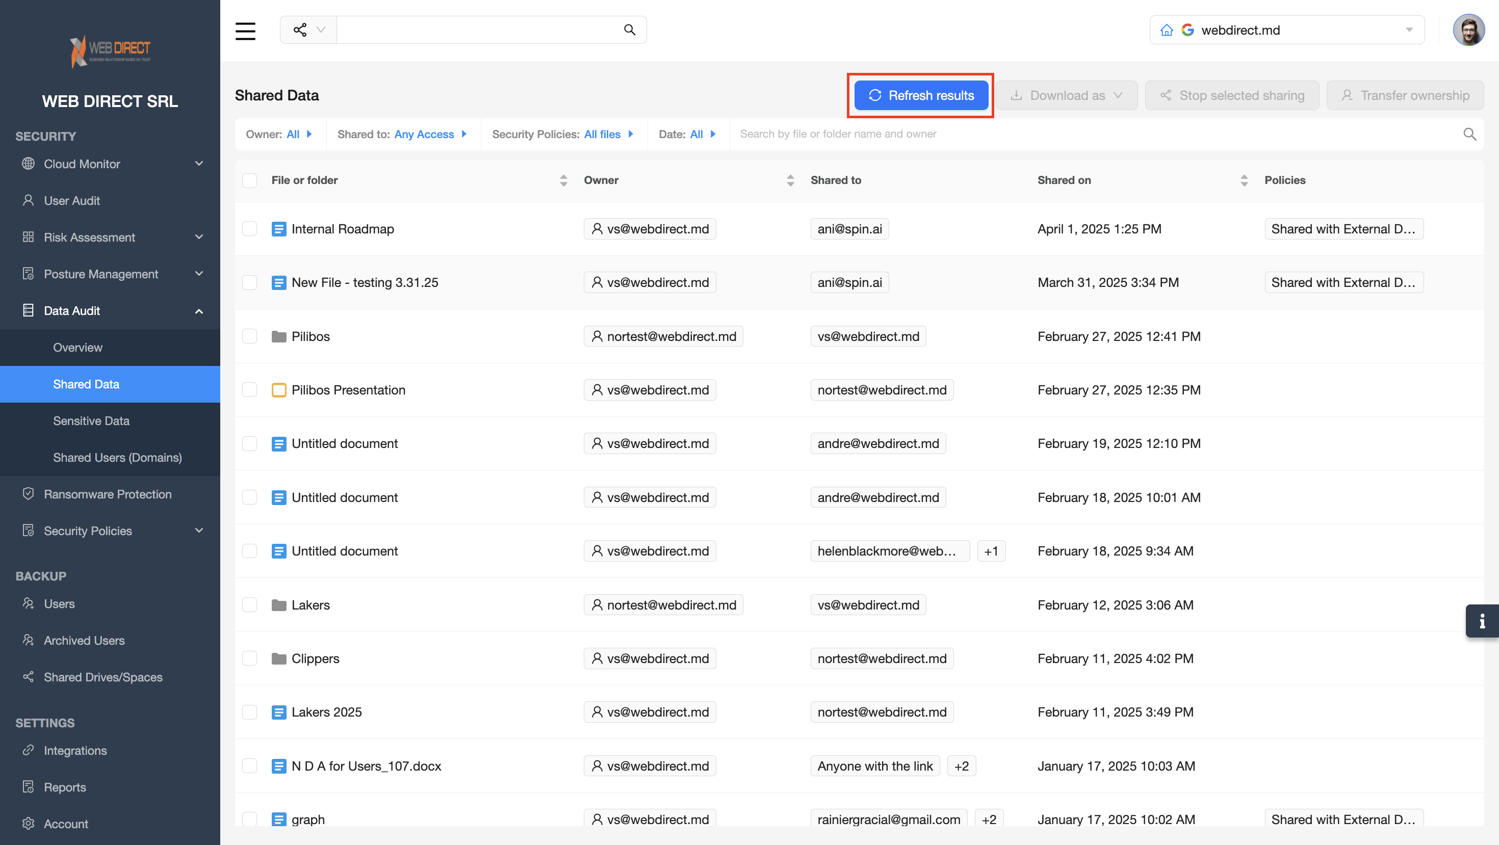Check the Pilibos folder row checkbox
1499x845 pixels.
pyautogui.click(x=250, y=337)
